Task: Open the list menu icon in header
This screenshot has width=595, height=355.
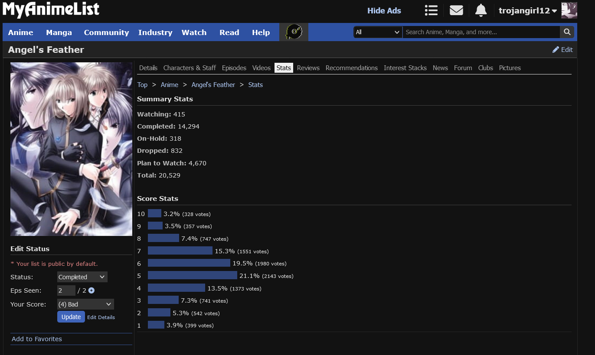Action: pos(431,10)
